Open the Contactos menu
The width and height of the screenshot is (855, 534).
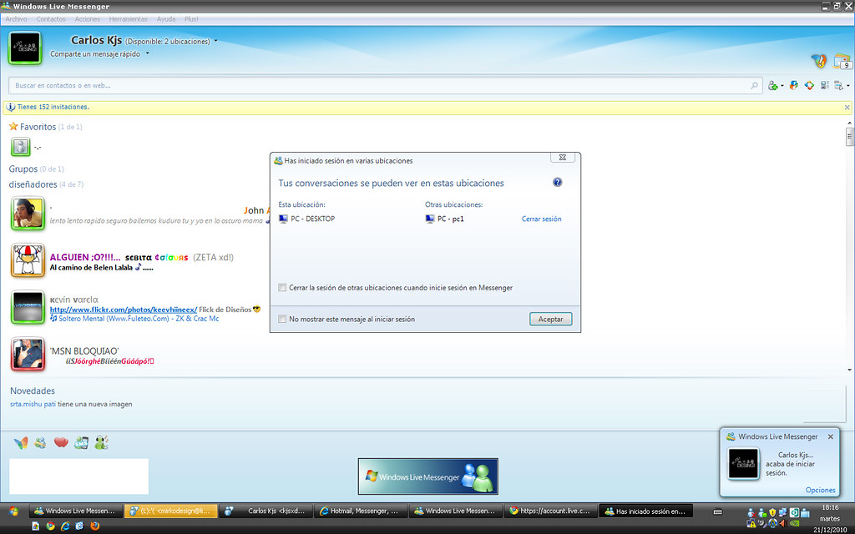pyautogui.click(x=51, y=19)
